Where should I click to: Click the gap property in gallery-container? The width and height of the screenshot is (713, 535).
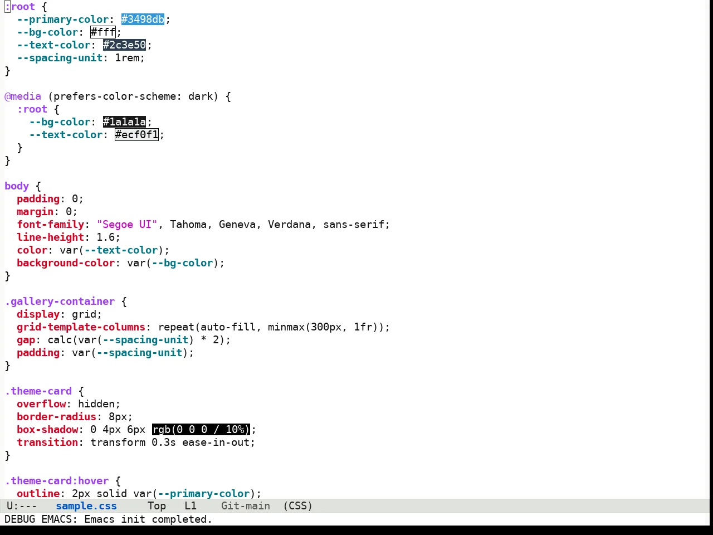[x=26, y=340]
